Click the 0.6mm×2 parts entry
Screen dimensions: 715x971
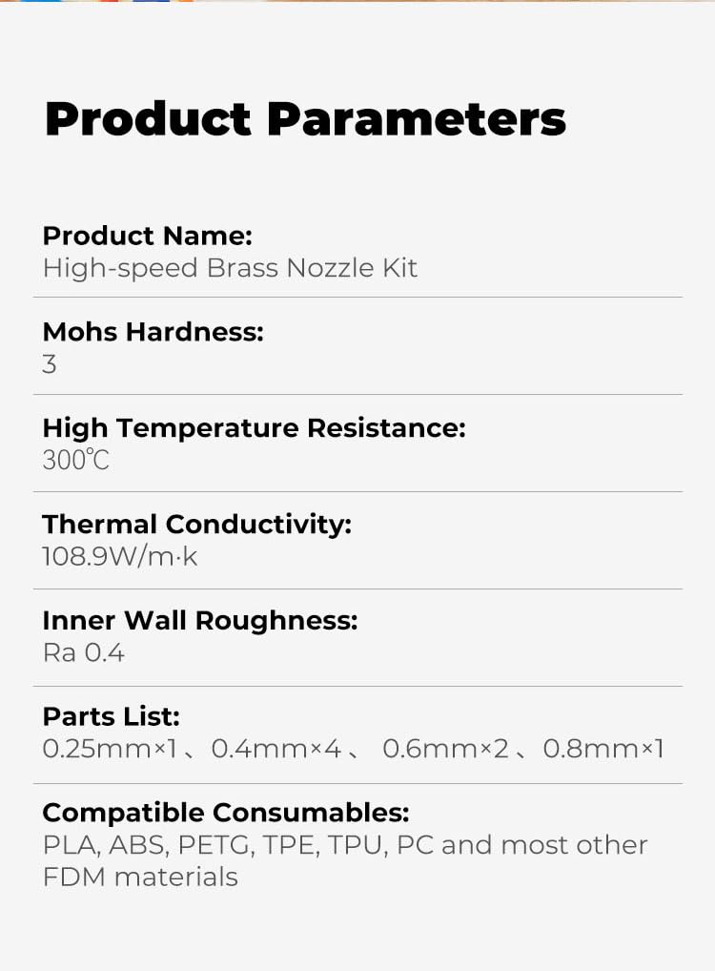(446, 749)
